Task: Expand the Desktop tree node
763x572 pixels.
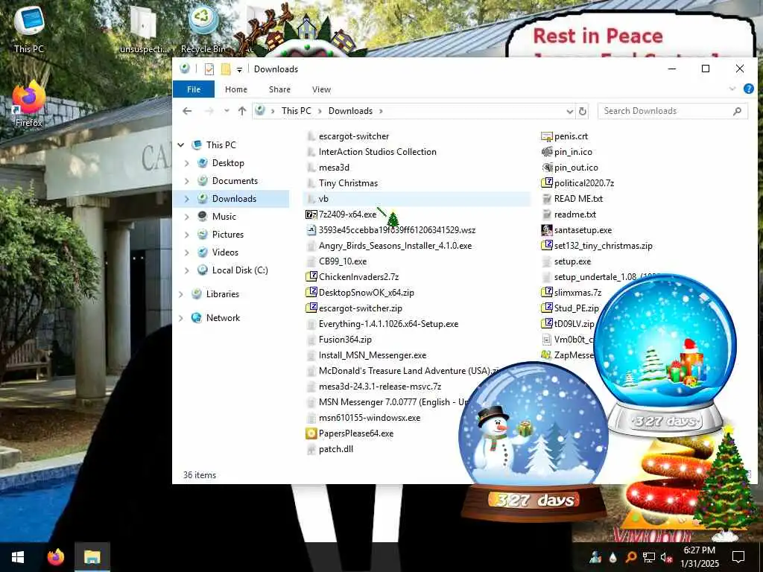Action: coord(187,163)
